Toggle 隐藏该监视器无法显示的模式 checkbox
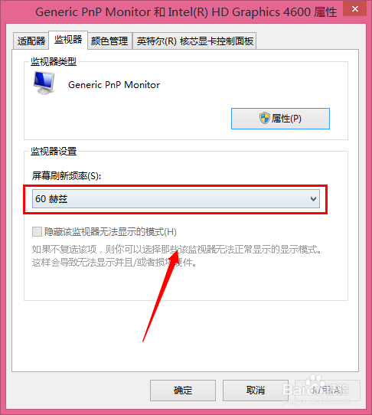372x415 pixels. tap(37, 231)
